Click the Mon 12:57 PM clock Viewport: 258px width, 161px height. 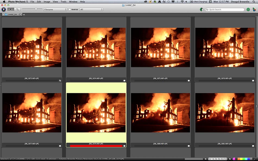point(221,2)
